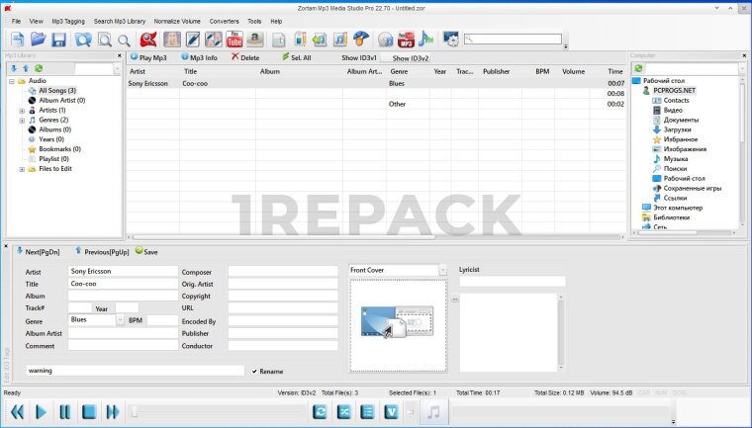Click the Amazon search toolbar icon
Image resolution: width=752 pixels, height=428 pixels.
point(256,40)
